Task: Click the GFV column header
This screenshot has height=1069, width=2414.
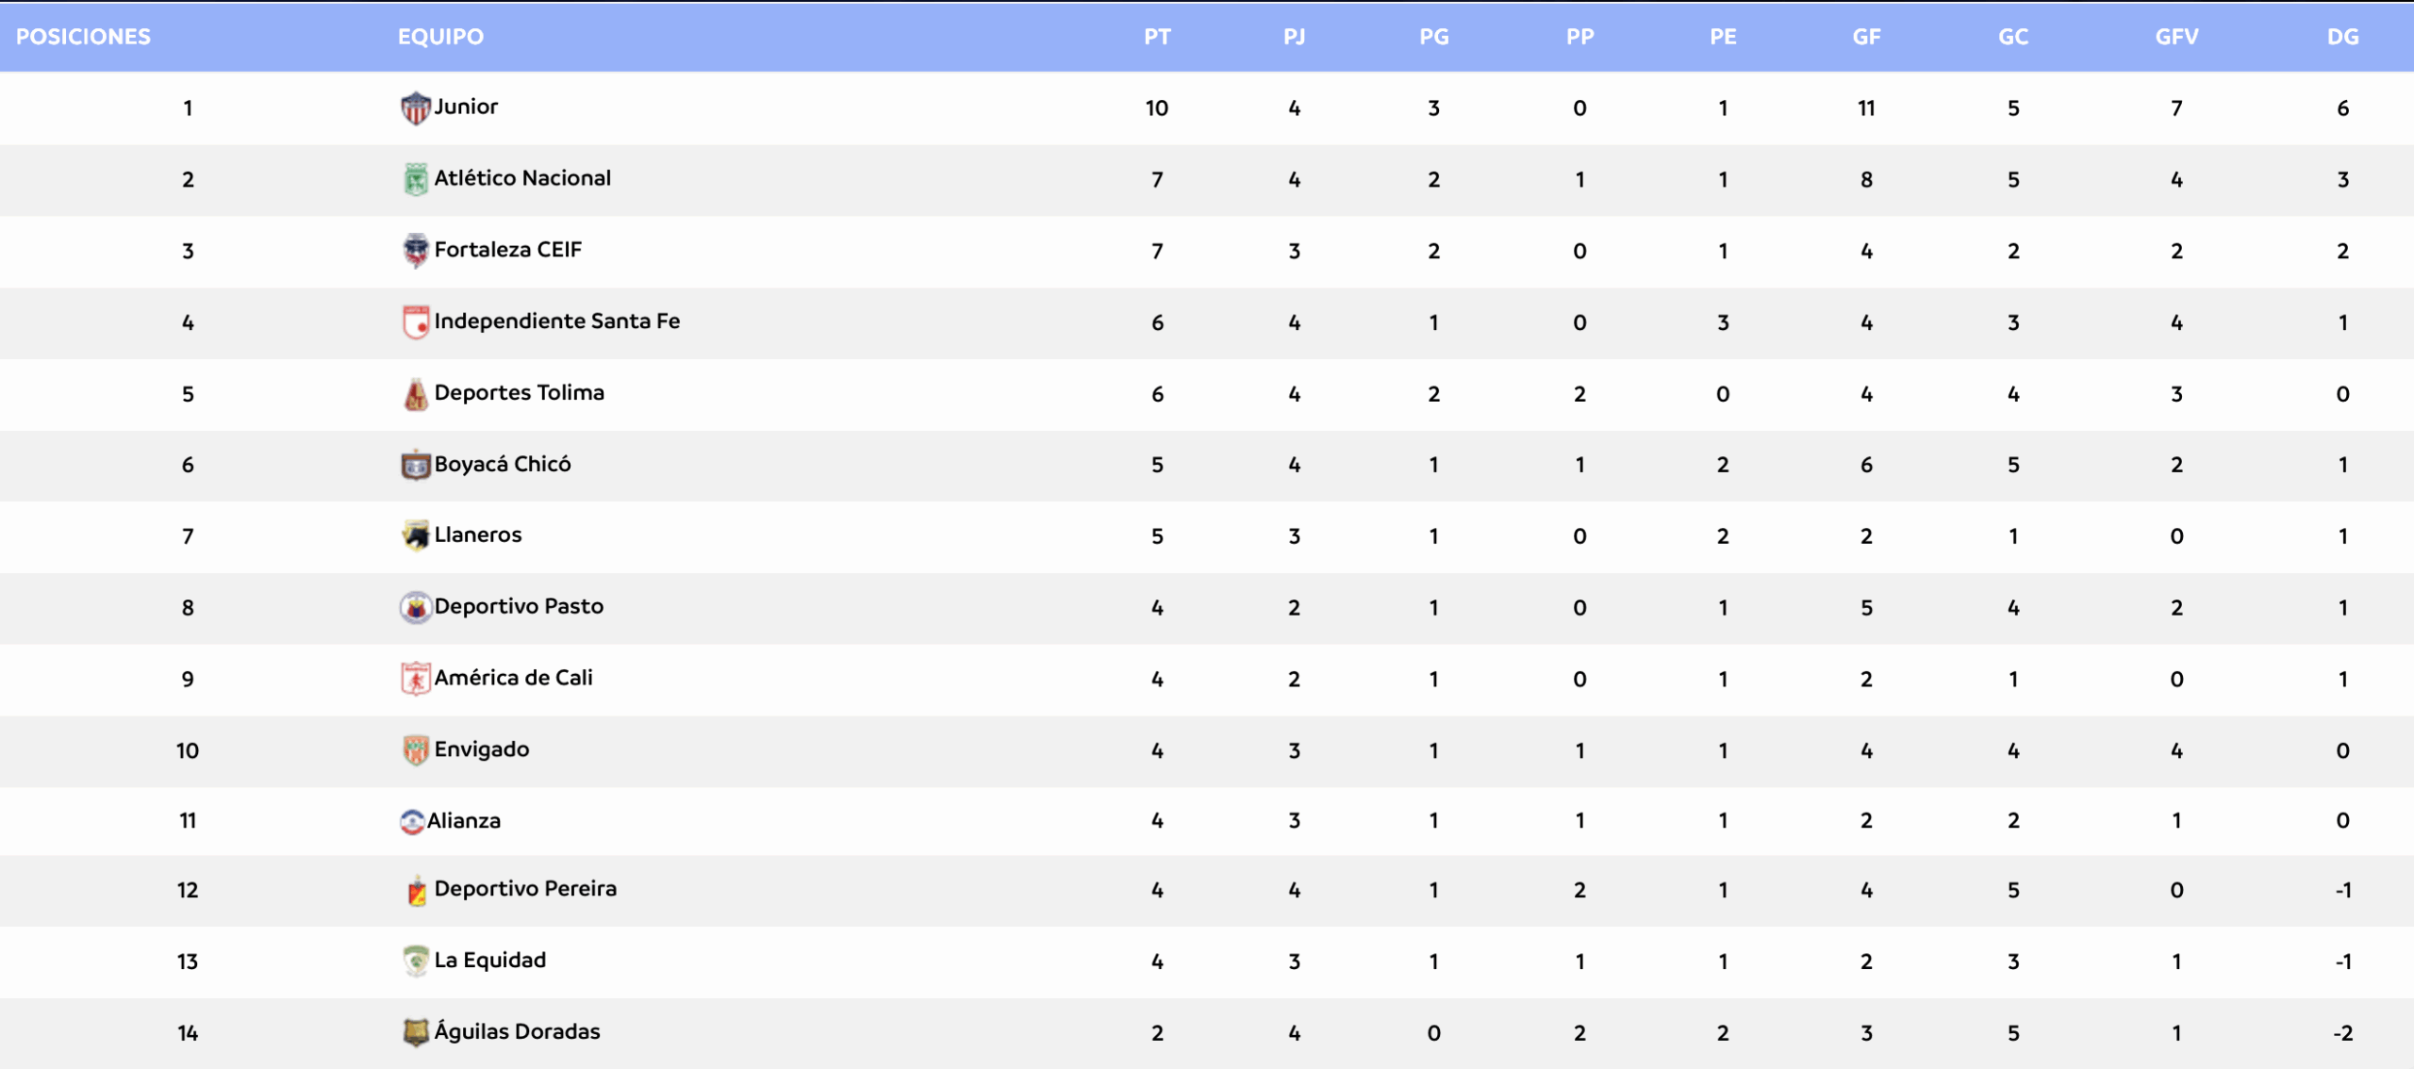Action: [2176, 37]
